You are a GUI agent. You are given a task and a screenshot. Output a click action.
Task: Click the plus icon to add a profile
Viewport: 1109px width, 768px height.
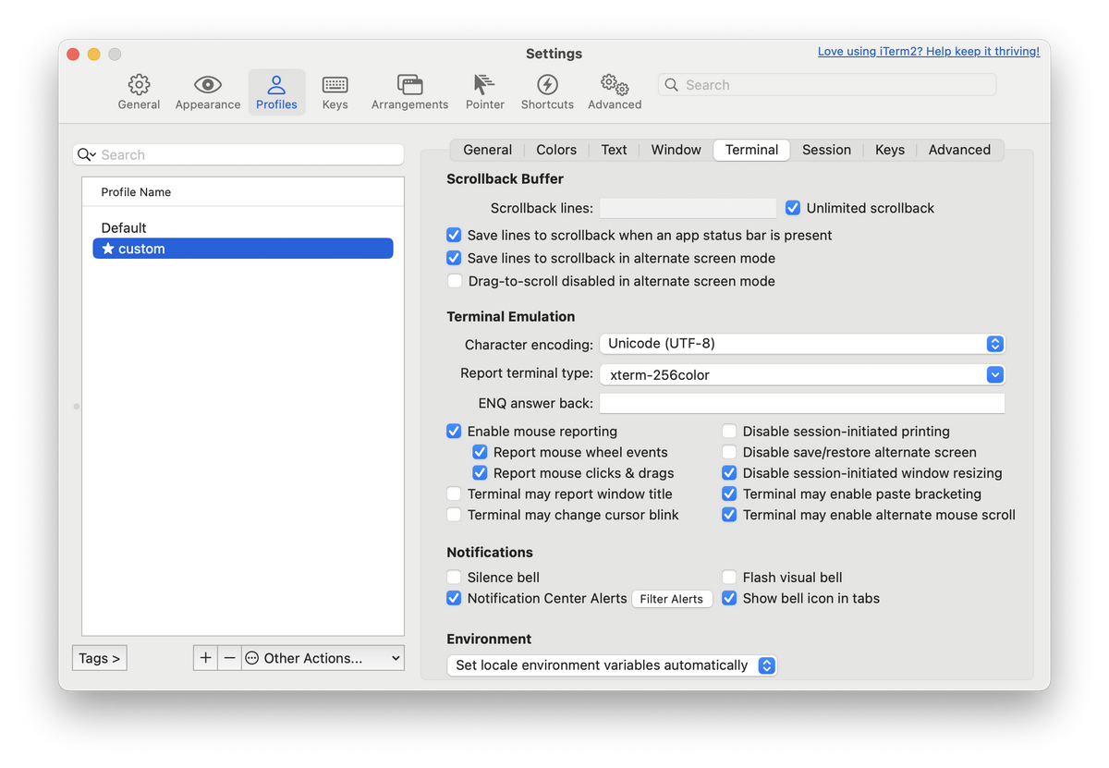(205, 658)
